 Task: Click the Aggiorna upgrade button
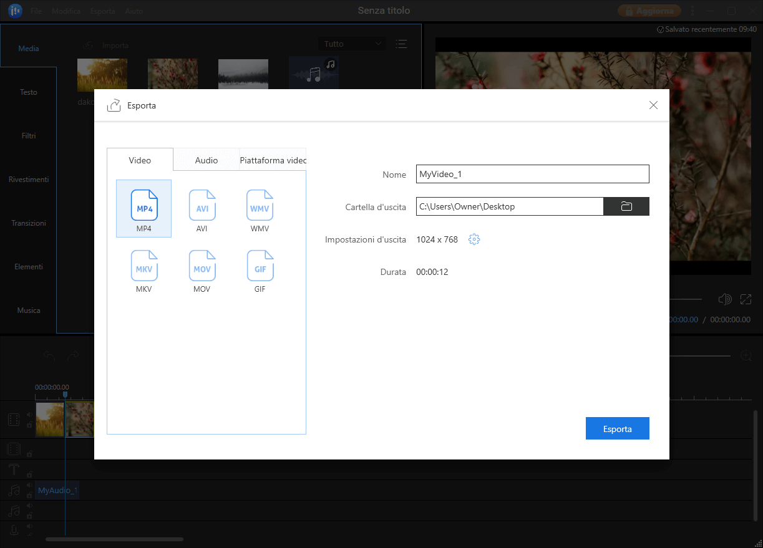click(x=649, y=11)
